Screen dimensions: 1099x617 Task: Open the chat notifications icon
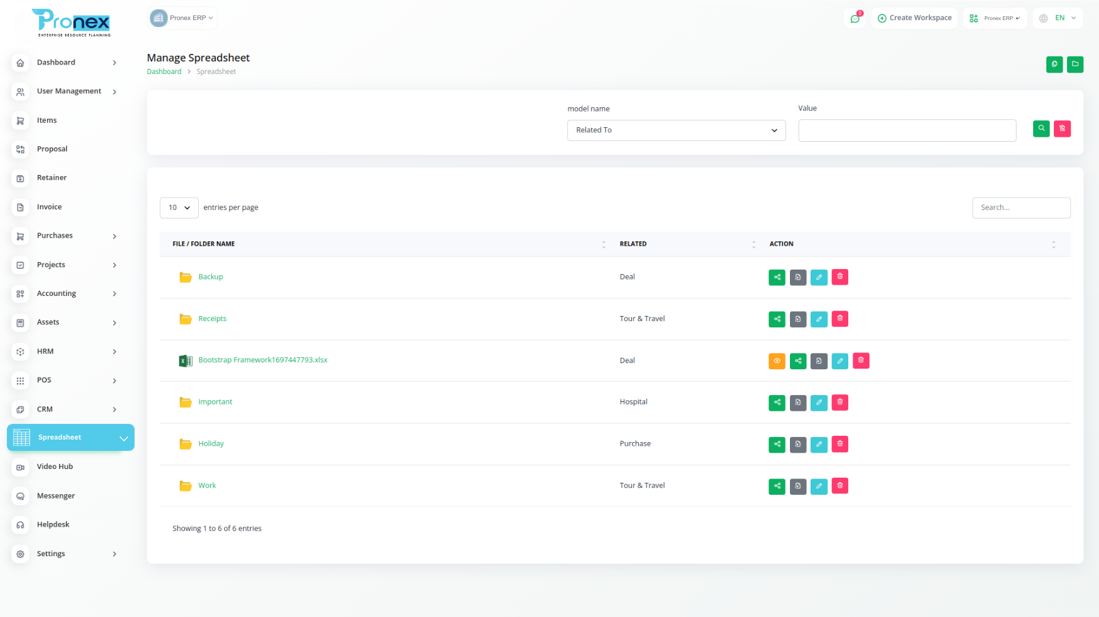point(854,18)
